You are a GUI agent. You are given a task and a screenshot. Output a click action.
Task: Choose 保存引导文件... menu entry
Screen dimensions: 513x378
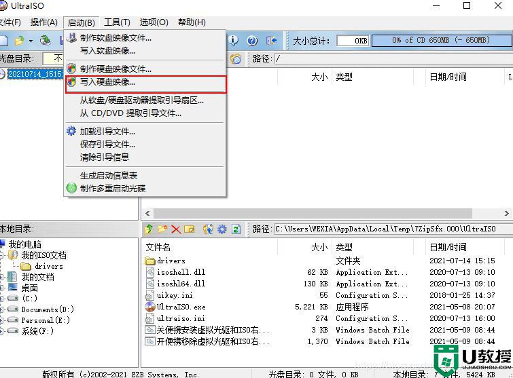(146, 145)
